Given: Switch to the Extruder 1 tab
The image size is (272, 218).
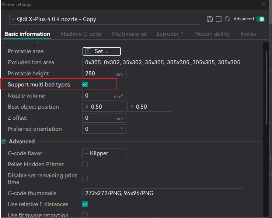Looking at the screenshot, I should coord(170,34).
